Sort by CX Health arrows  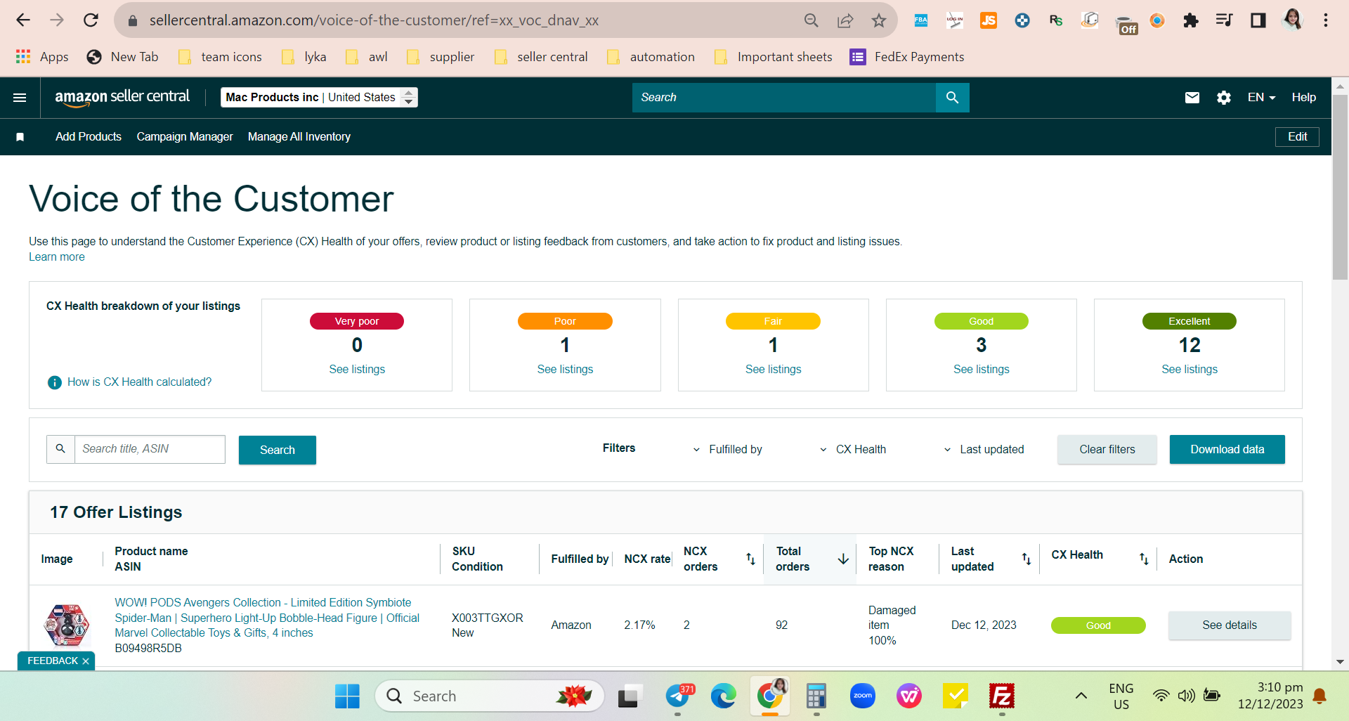tap(1144, 559)
